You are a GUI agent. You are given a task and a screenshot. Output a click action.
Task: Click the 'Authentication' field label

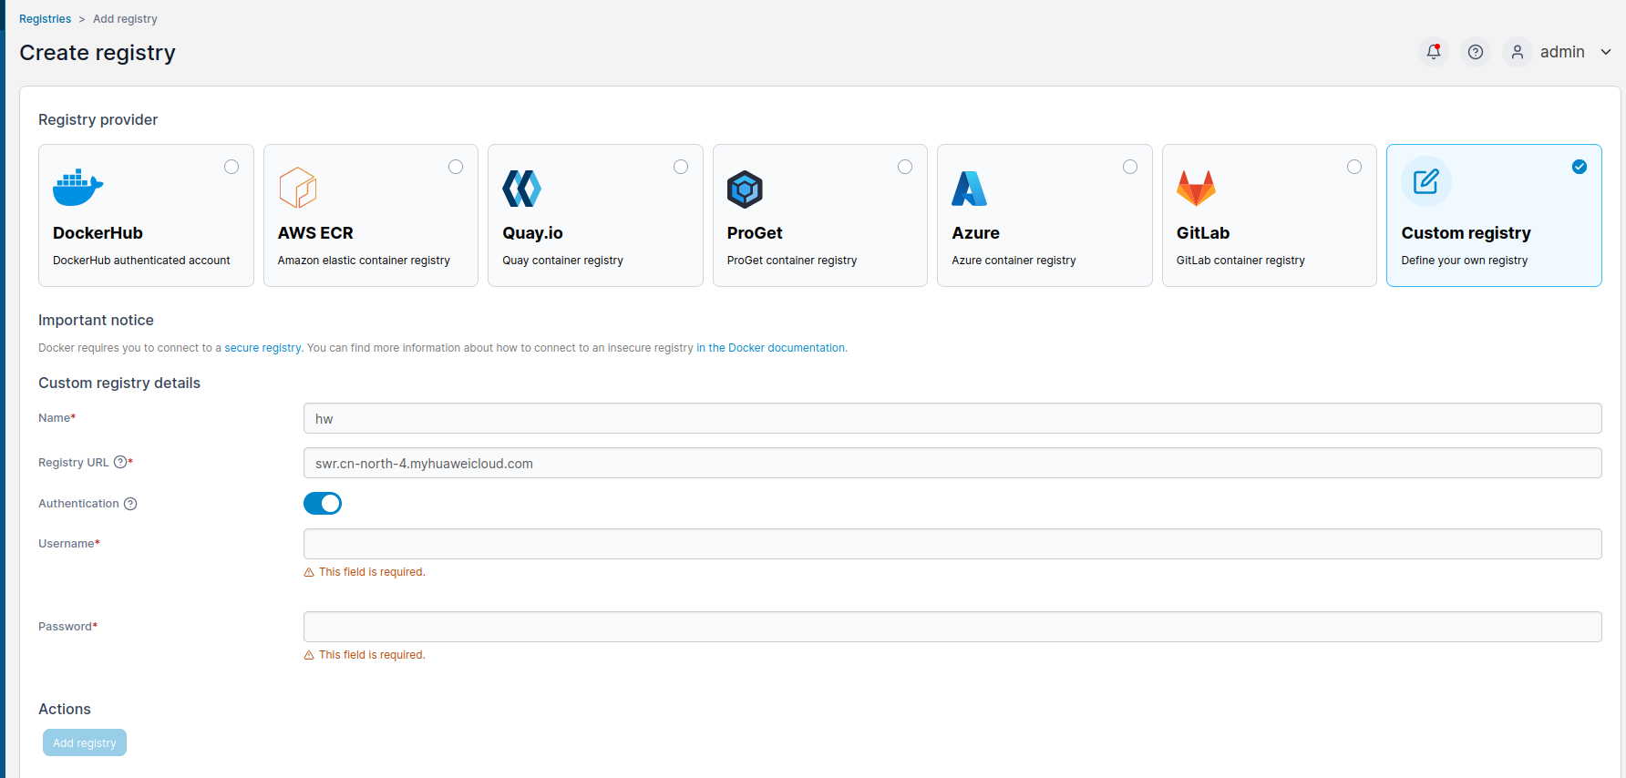78,504
